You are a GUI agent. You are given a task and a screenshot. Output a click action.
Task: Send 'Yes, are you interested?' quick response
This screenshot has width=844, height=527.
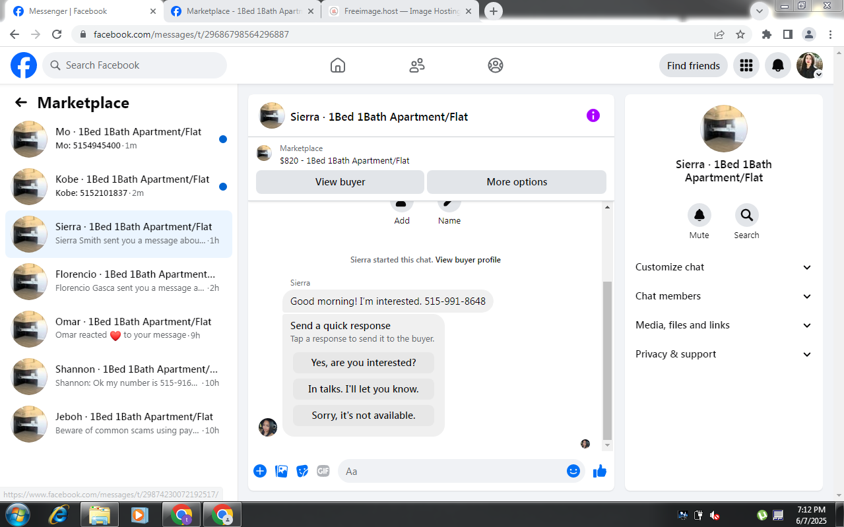tap(364, 363)
